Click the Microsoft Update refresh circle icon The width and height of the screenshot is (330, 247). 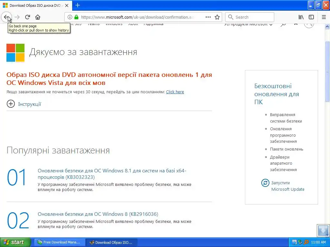click(265, 183)
